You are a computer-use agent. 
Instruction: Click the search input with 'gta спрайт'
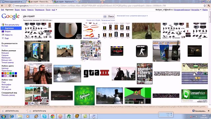pos(63,16)
